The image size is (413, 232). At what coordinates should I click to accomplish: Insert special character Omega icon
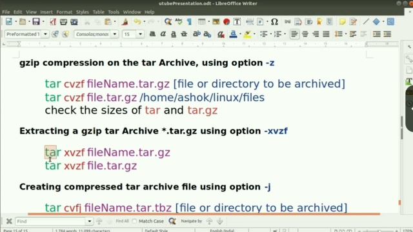(274, 22)
